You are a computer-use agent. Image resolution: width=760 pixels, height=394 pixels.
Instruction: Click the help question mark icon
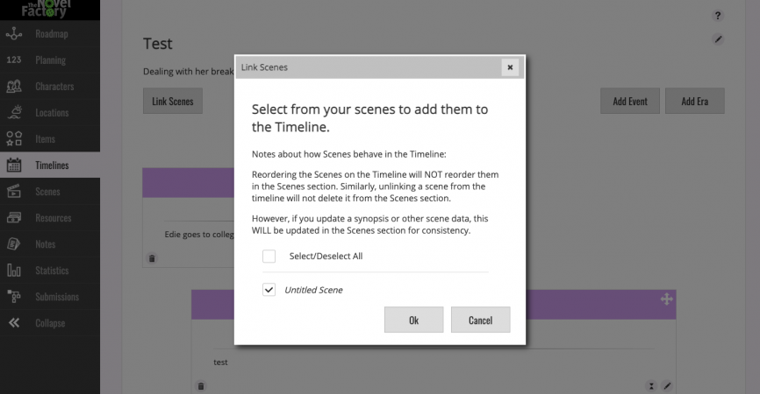718,16
